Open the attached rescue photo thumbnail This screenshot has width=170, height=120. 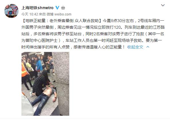tap(45, 84)
